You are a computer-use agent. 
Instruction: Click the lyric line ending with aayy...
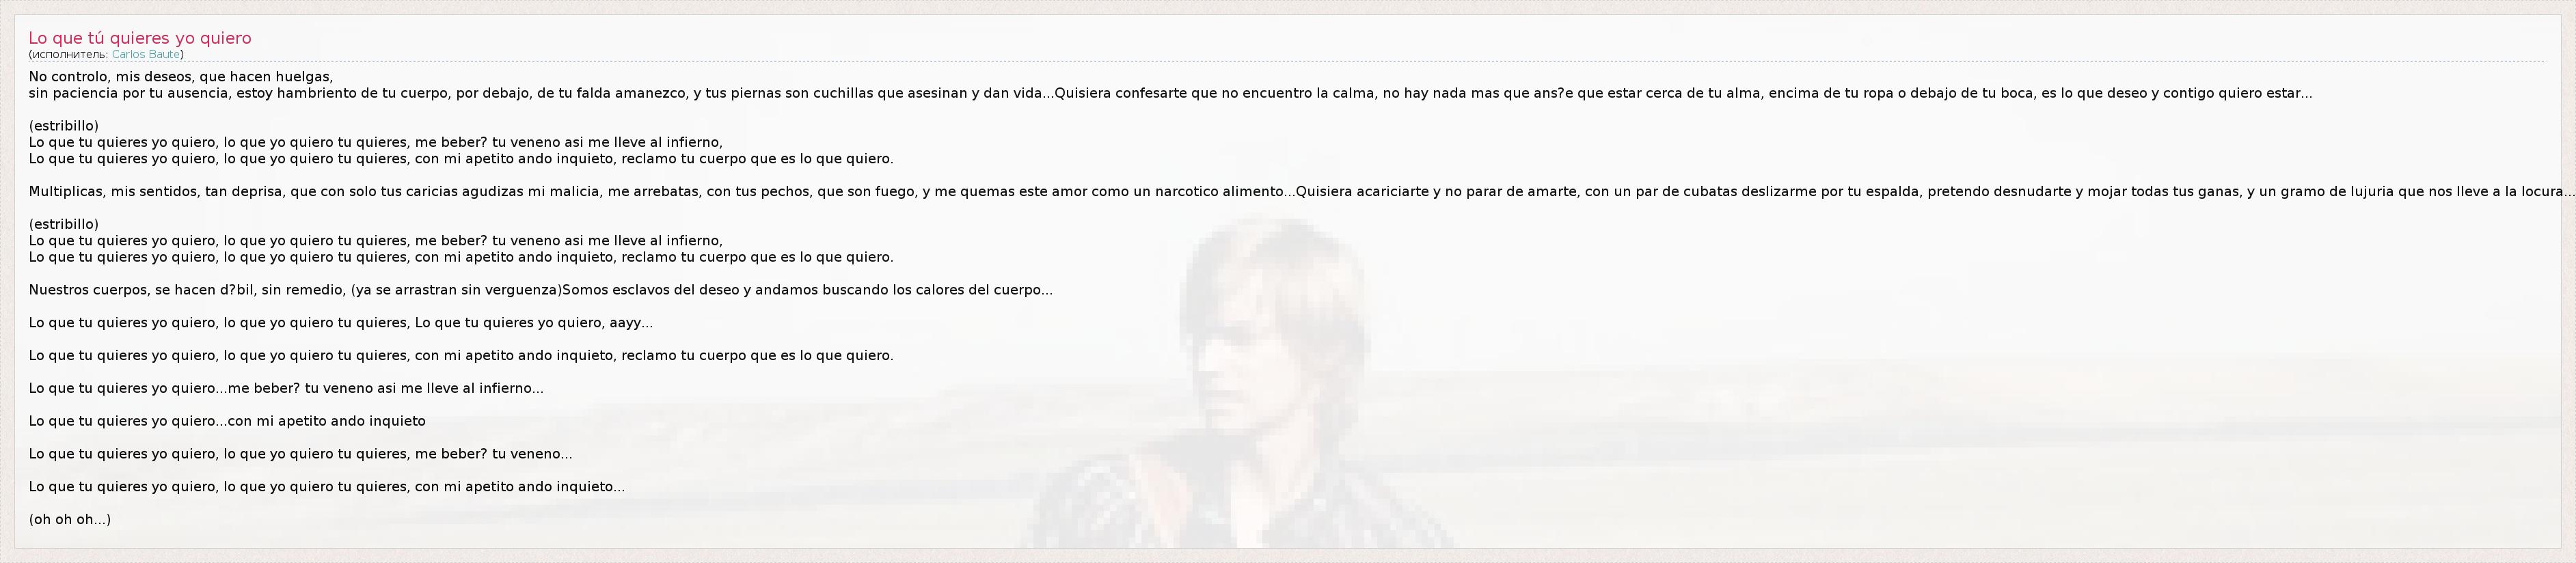[x=341, y=323]
